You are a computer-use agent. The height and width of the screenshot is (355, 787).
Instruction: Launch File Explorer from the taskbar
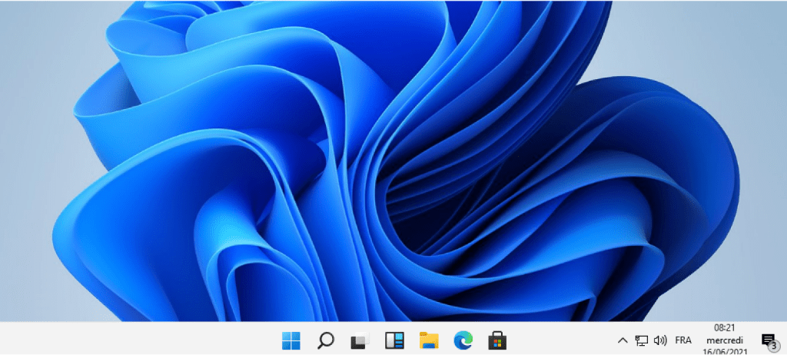428,340
